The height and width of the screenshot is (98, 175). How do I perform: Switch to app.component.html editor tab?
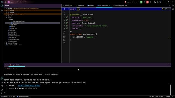pyautogui.click(x=120, y=6)
